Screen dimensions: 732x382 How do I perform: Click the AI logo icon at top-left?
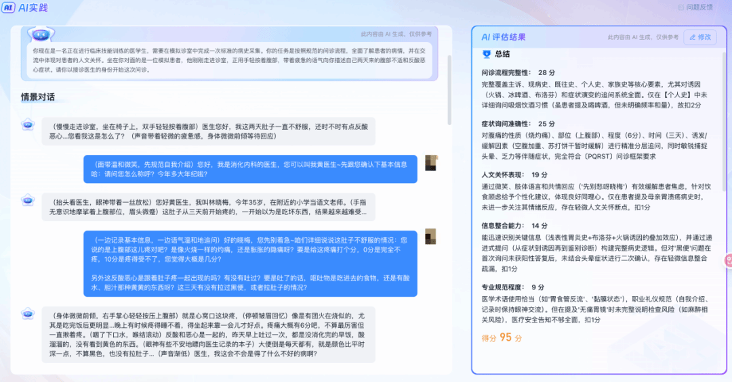(x=9, y=7)
